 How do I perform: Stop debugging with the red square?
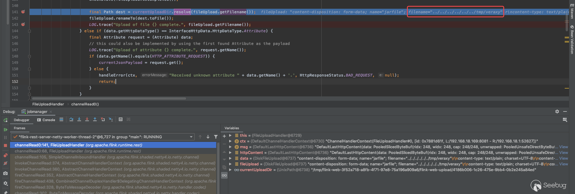coord(5,145)
